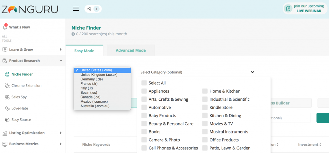Expand the Business Metrics arrow

click(61, 144)
